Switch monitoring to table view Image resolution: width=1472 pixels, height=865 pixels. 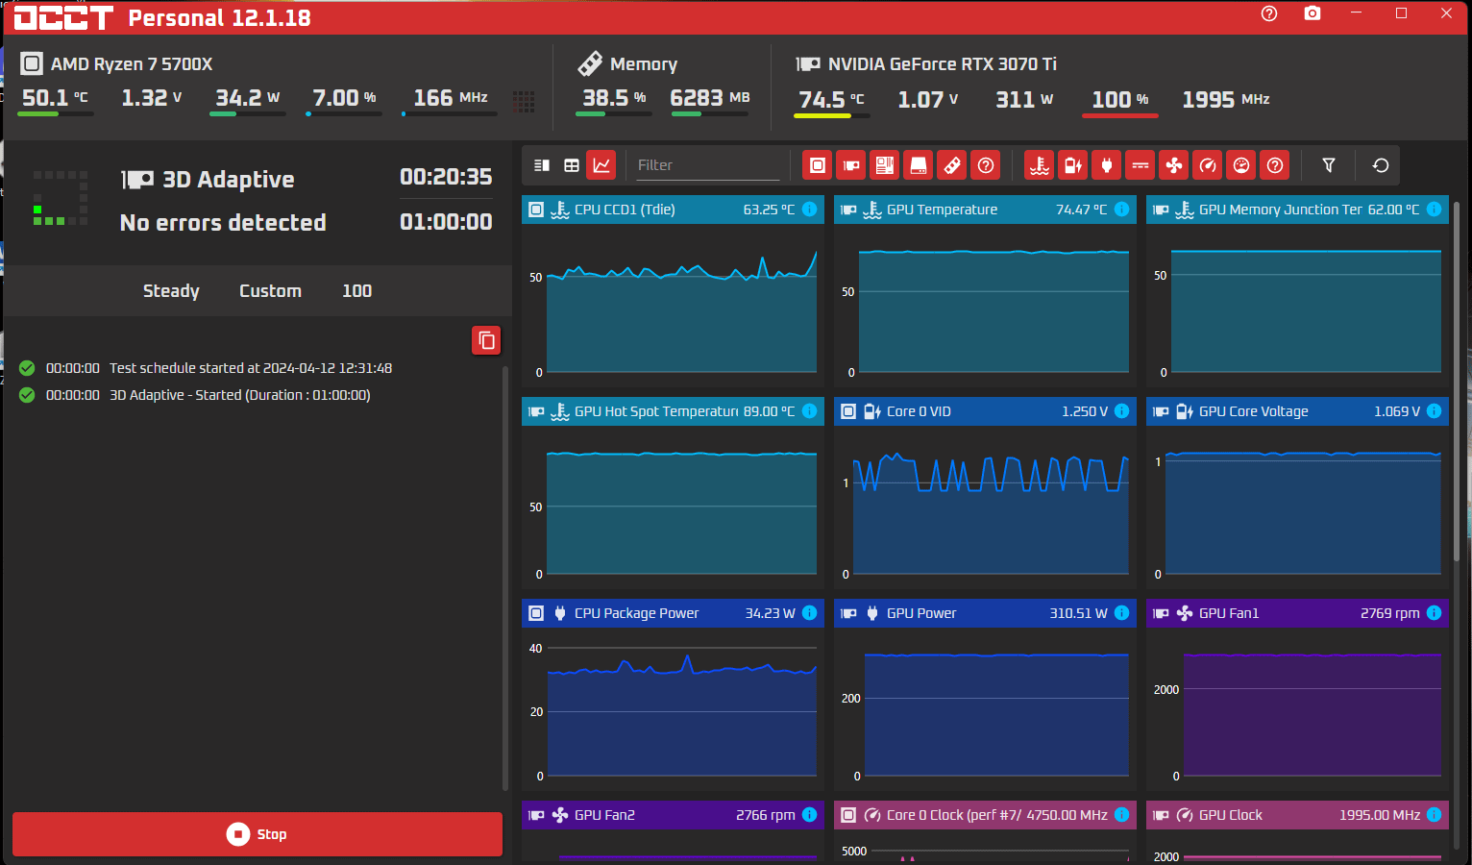point(572,165)
